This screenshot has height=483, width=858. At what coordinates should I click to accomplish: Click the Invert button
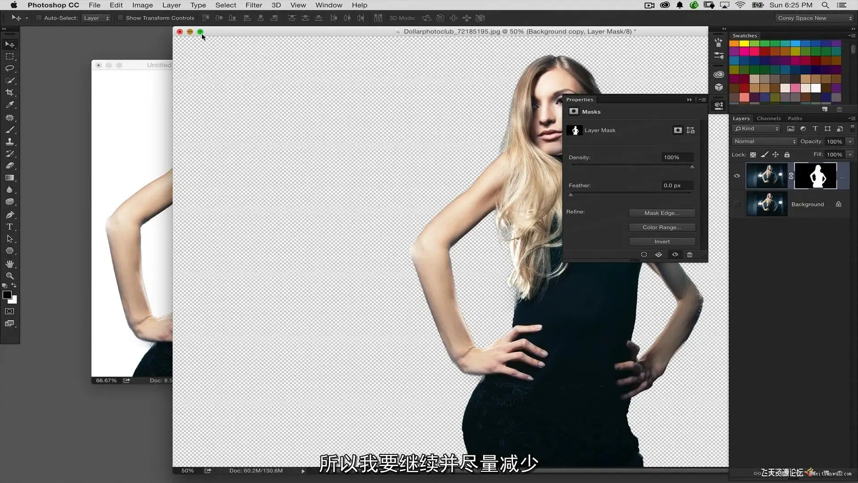click(x=662, y=241)
